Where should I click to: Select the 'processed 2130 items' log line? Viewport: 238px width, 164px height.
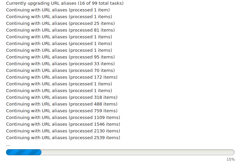point(63,131)
